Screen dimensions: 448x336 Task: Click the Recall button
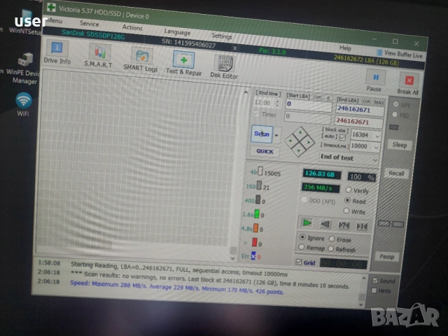396,173
